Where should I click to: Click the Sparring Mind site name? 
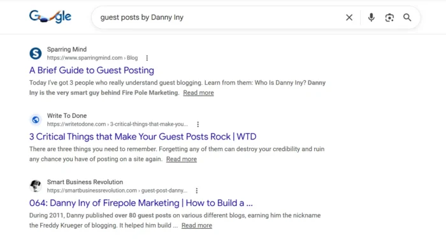click(x=67, y=49)
